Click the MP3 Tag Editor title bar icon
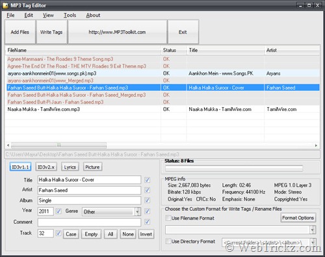 coord(5,5)
